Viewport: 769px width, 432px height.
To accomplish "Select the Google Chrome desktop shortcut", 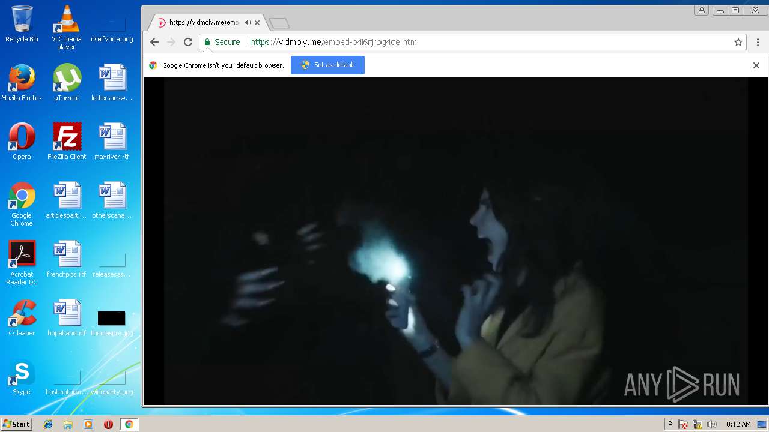I will (x=22, y=205).
